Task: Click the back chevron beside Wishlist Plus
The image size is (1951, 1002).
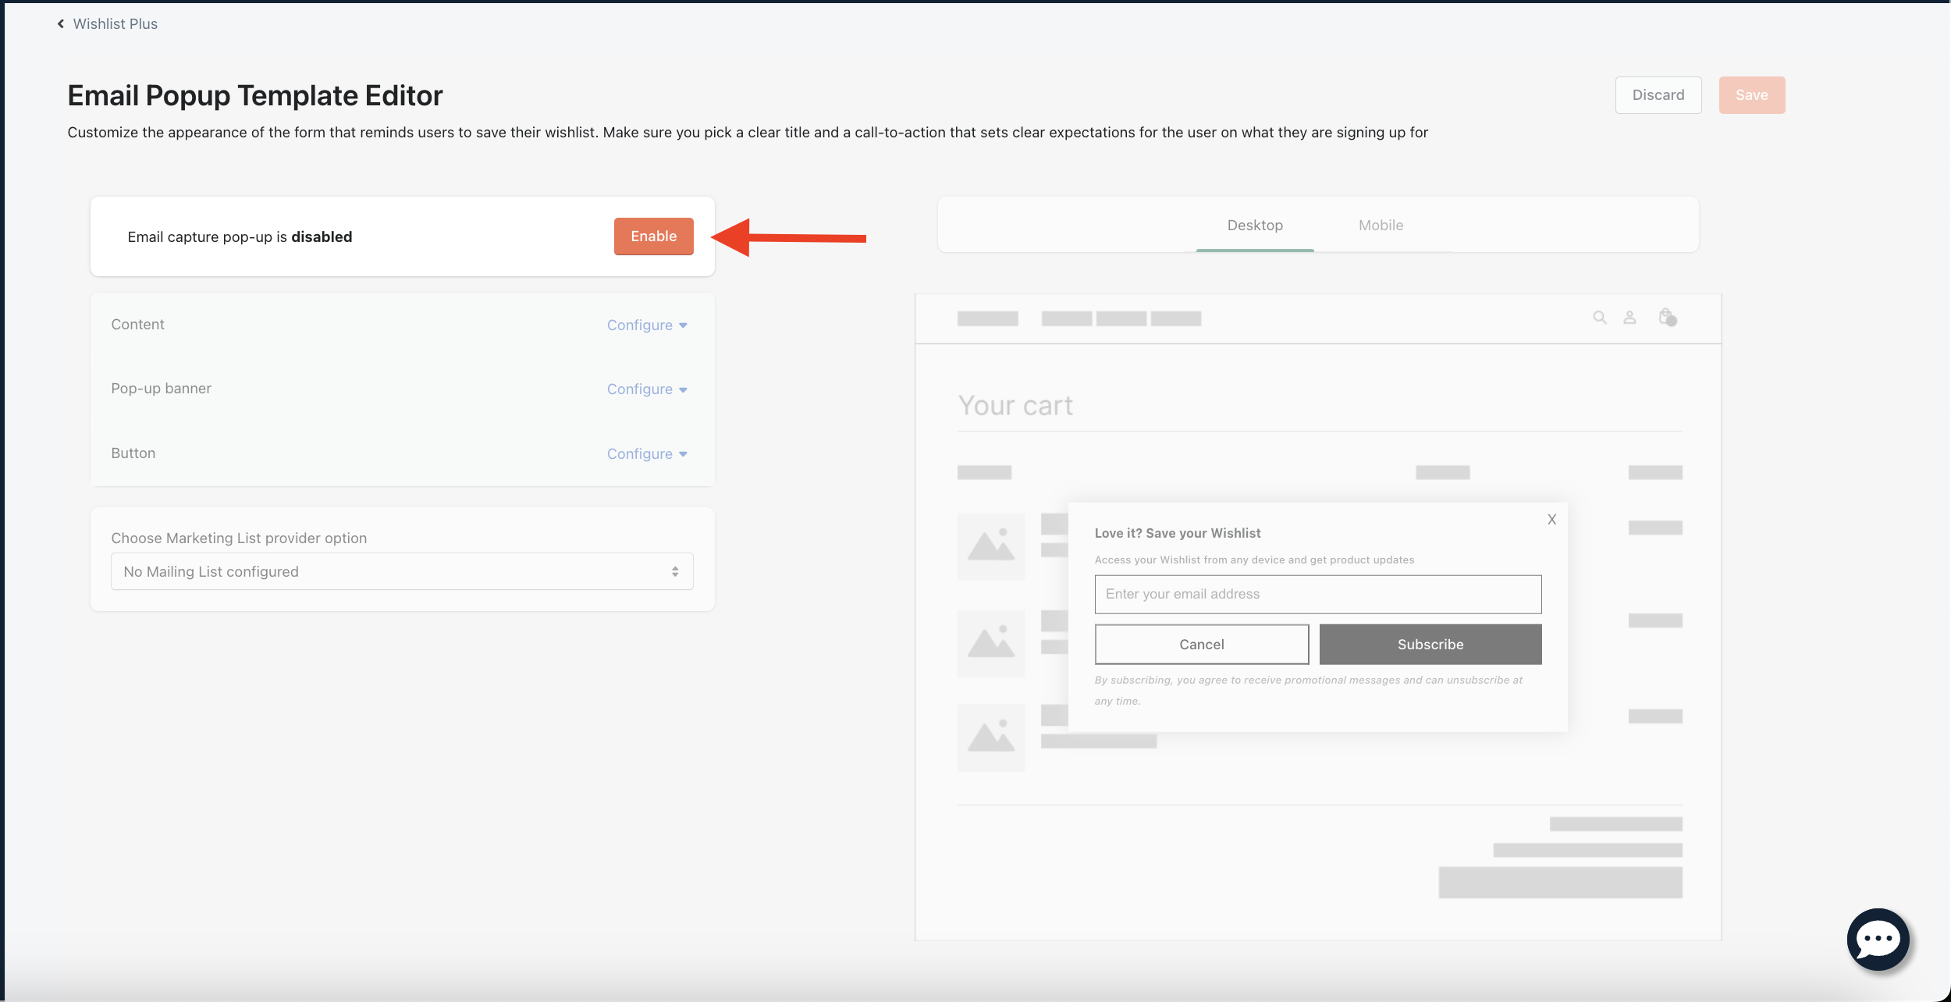Action: (x=61, y=24)
